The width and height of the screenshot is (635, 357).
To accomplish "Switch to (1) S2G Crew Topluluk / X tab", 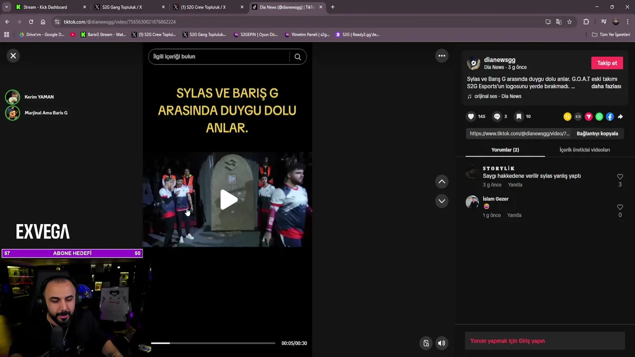I will pos(203,7).
